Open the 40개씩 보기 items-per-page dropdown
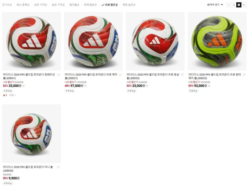250x187 pixels. [x=215, y=5]
